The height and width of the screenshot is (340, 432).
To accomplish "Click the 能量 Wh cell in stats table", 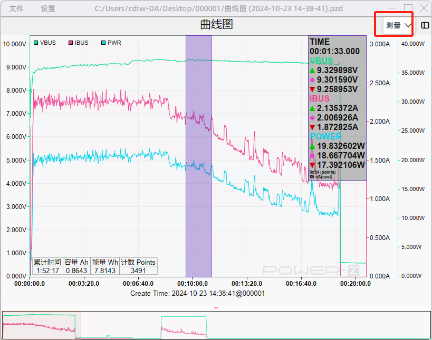I will click(105, 262).
